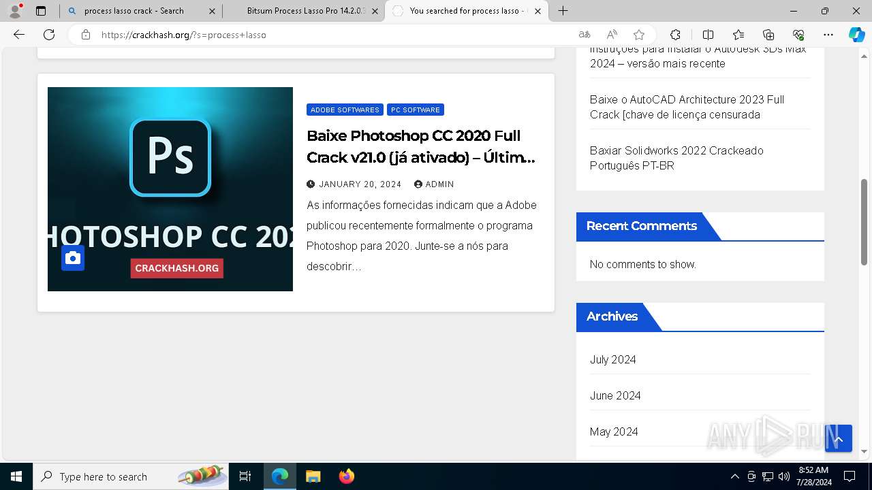This screenshot has height=490, width=872.
Task: Click the page vertical scrollbar thumb
Action: point(864,222)
